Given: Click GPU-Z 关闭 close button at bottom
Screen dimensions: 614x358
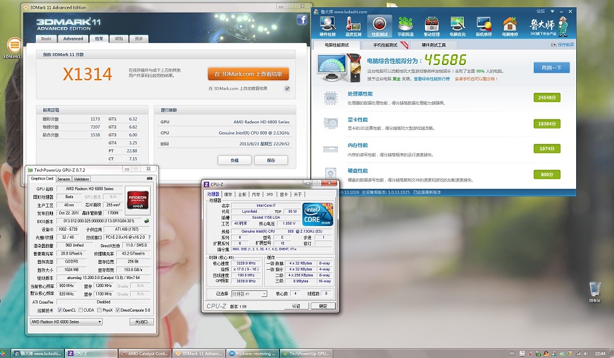Looking at the screenshot, I should 141,322.
